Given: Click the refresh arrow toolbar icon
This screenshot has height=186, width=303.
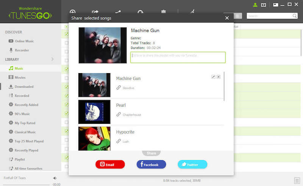Looking at the screenshot, I should (141, 12).
